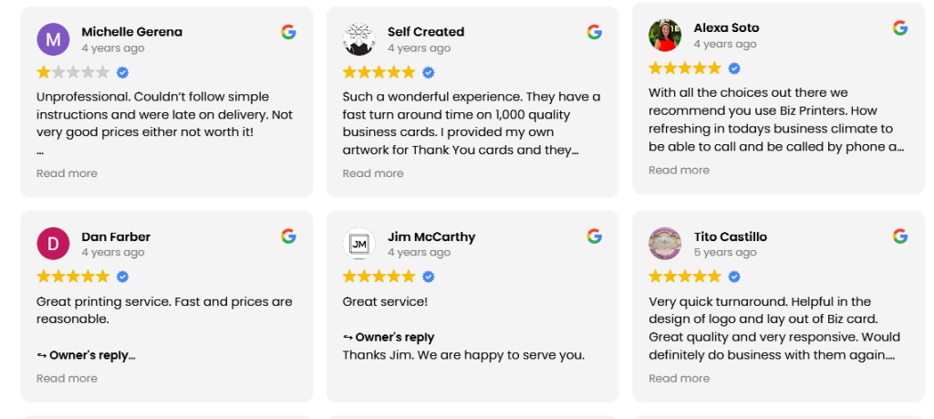934x419 pixels.
Task: Click the Google icon on Dan Farber's review
Action: coord(288,236)
